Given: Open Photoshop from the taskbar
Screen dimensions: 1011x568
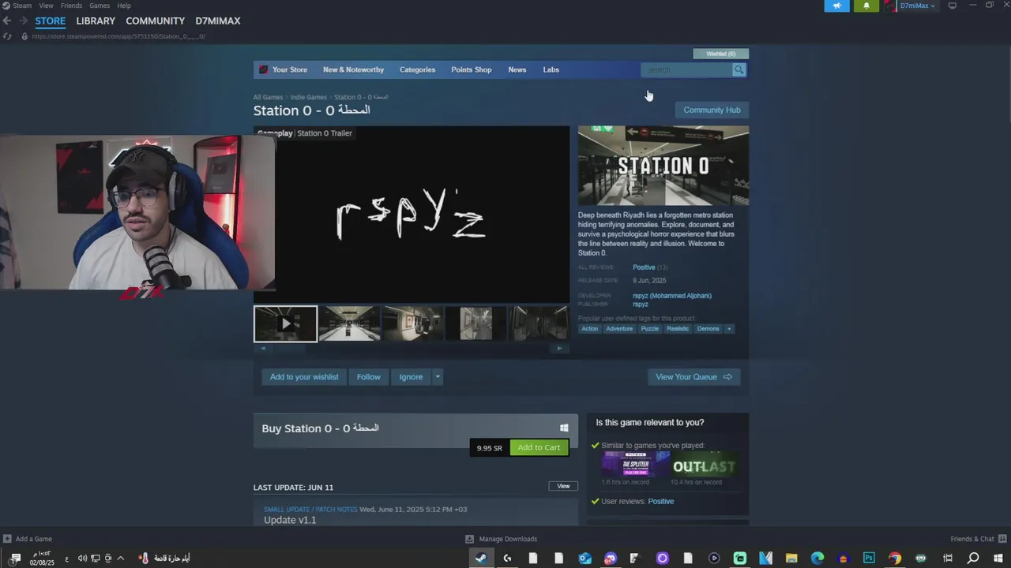Looking at the screenshot, I should pos(869,558).
